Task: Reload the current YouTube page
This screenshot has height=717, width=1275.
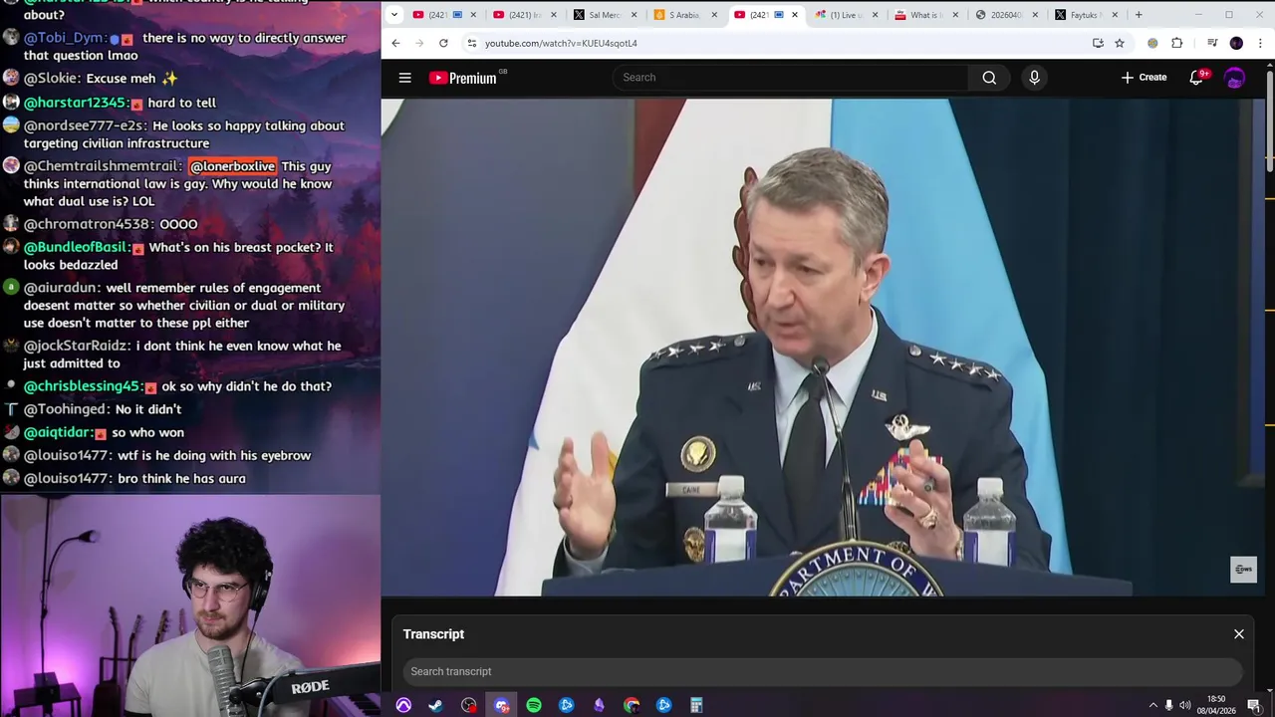Action: (443, 43)
